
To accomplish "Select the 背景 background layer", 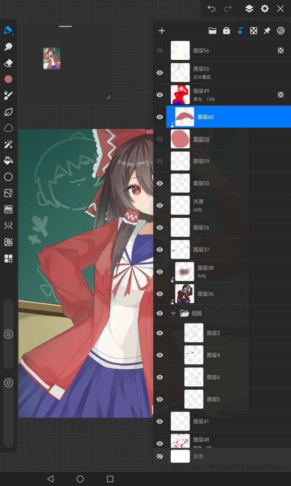I will pyautogui.click(x=222, y=456).
